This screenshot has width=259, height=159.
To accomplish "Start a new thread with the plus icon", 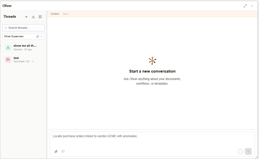I will (x=26, y=17).
